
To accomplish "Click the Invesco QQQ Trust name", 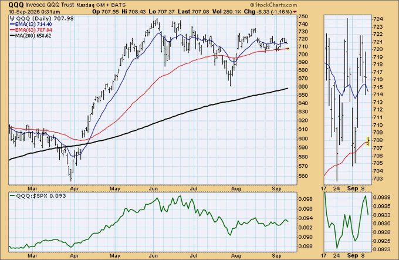I will click(x=50, y=5).
